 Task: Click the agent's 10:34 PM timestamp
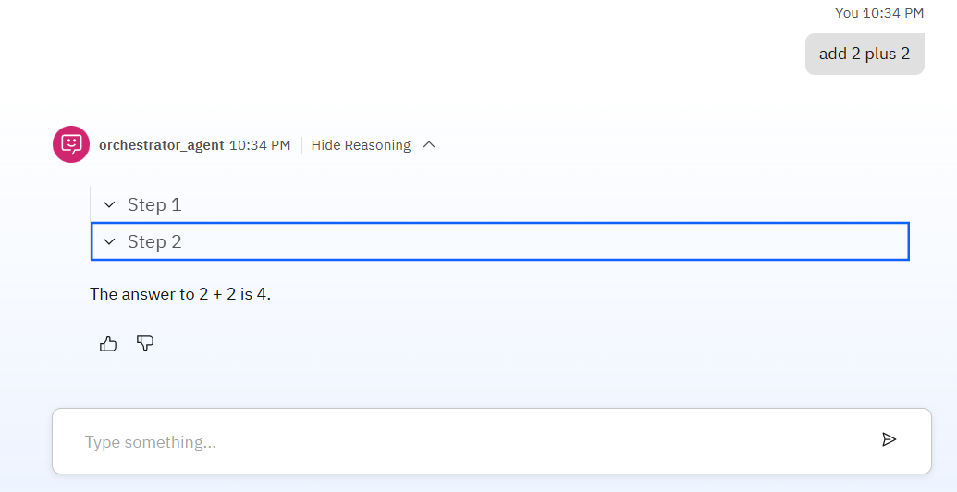pos(260,145)
